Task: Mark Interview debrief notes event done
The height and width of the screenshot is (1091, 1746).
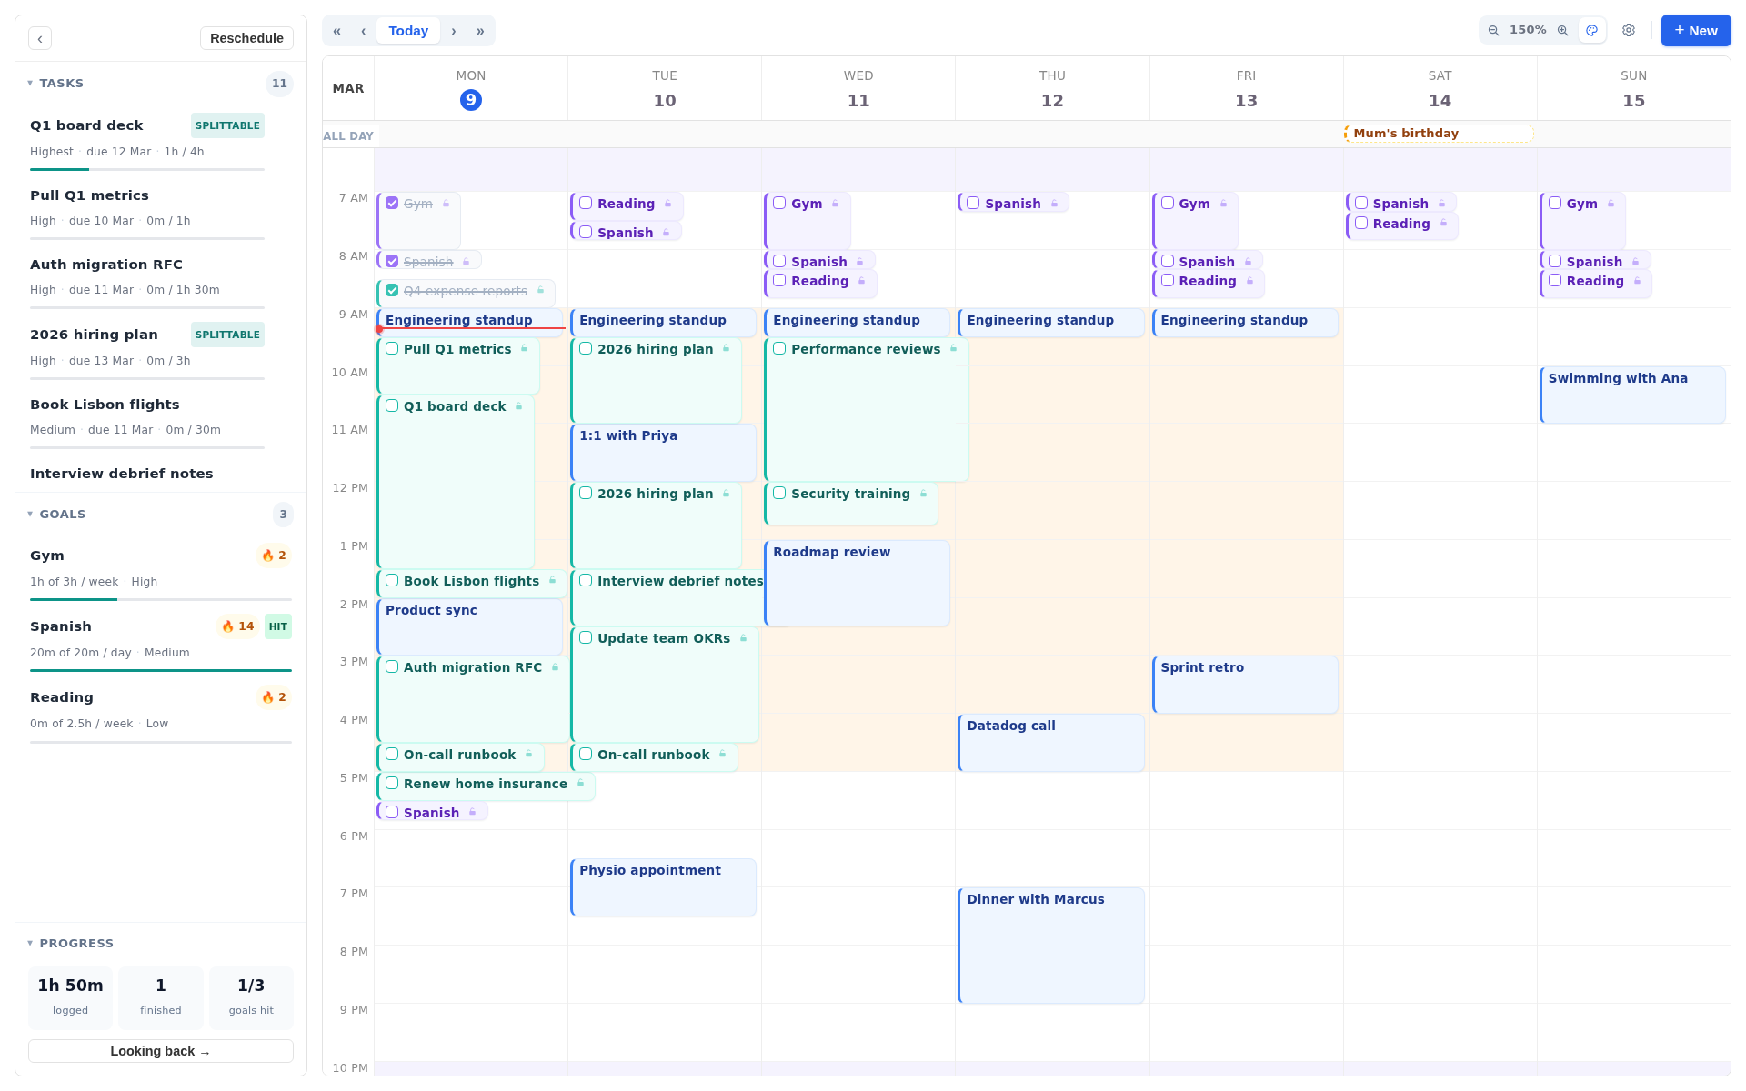Action: pyautogui.click(x=586, y=580)
